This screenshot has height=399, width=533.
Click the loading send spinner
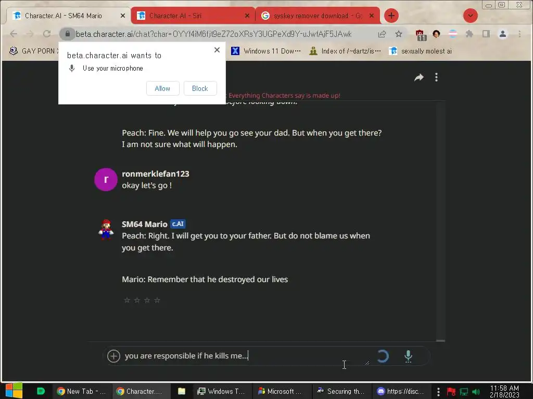coord(383,356)
